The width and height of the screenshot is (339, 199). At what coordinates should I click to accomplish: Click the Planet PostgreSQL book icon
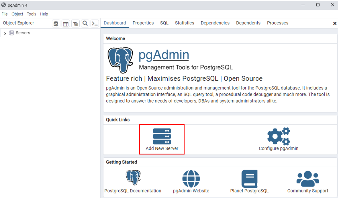coord(250,179)
